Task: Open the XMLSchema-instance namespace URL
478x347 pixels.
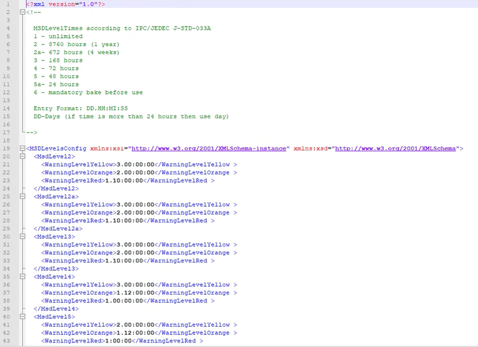Action: point(209,149)
